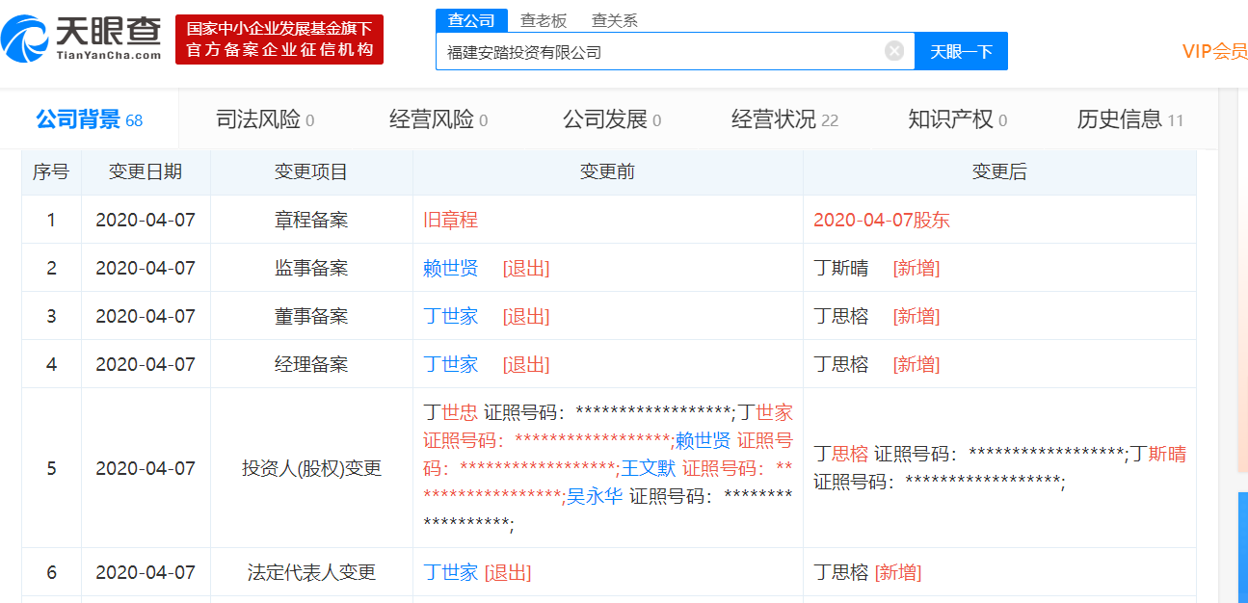Click 变更日期 column header

point(146,171)
